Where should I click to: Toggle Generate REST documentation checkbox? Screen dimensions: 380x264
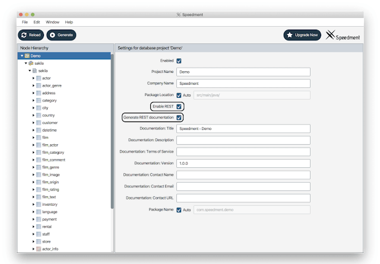[x=179, y=117]
